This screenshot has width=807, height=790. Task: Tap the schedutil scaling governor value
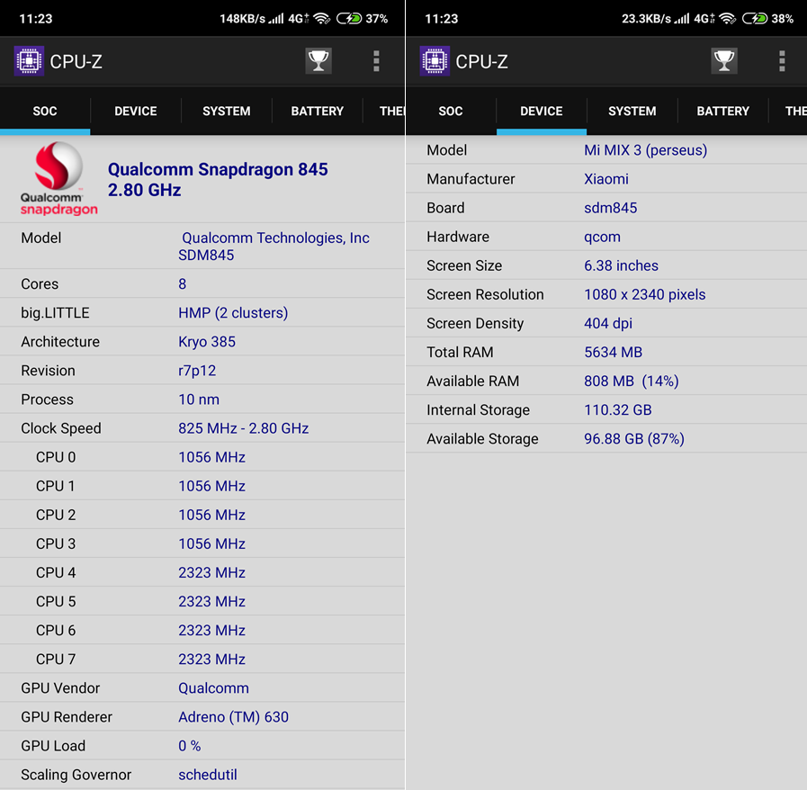(208, 775)
